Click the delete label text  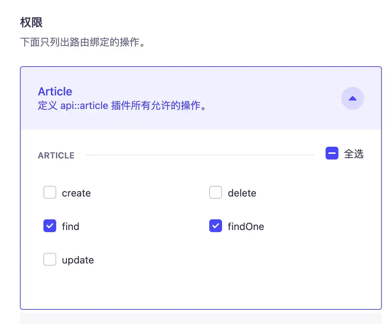[242, 193]
